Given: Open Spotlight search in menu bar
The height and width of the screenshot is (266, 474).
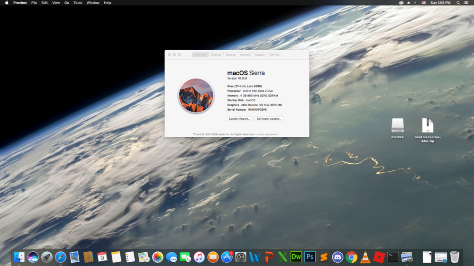Looking at the screenshot, I should pyautogui.click(x=458, y=3).
